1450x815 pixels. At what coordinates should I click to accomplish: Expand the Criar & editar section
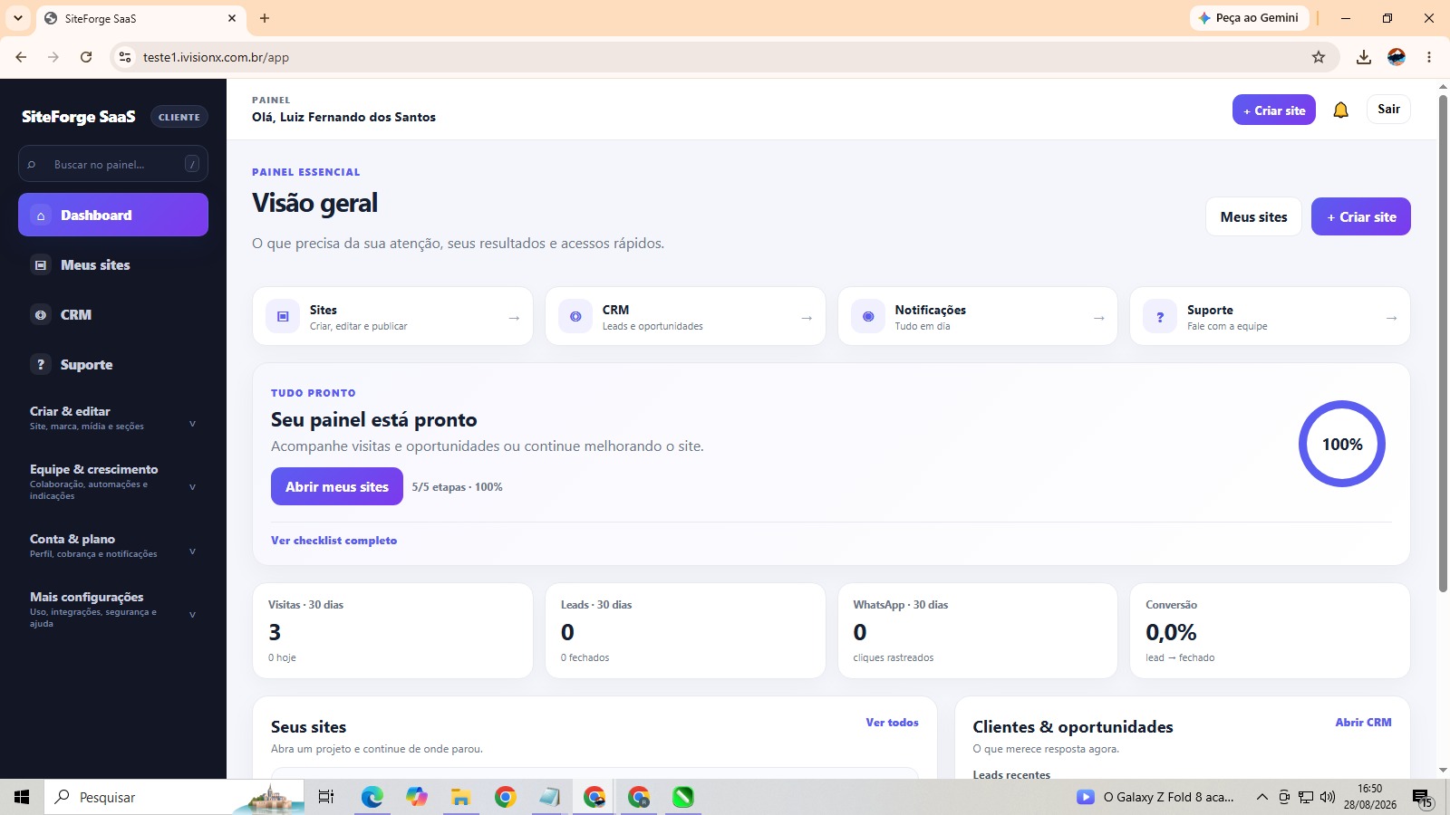tap(113, 417)
